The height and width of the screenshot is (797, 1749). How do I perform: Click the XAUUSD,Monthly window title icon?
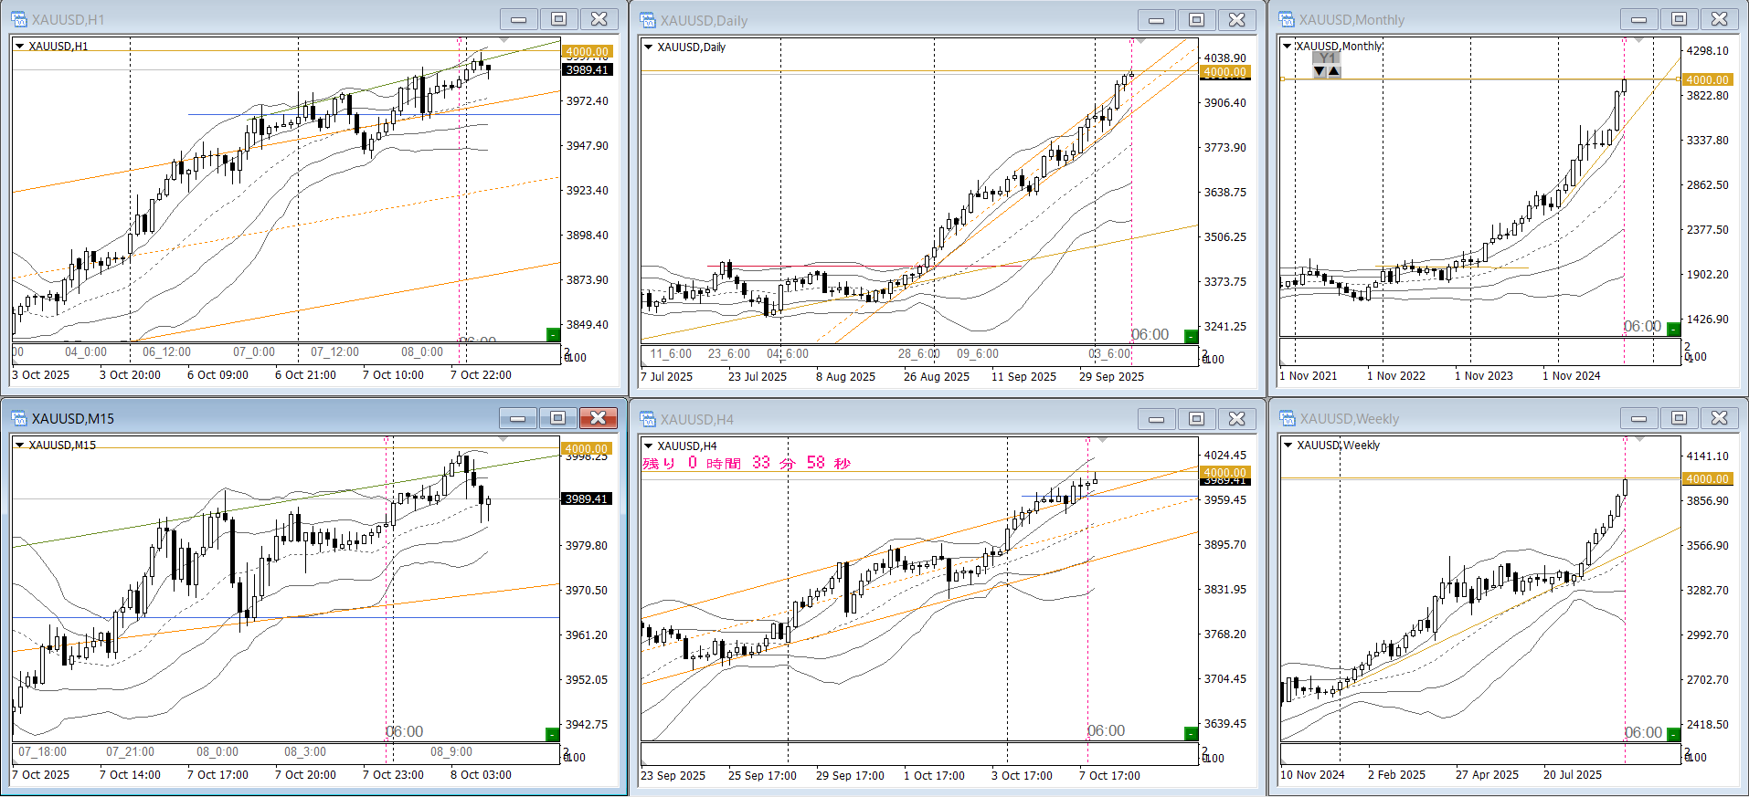click(1287, 19)
